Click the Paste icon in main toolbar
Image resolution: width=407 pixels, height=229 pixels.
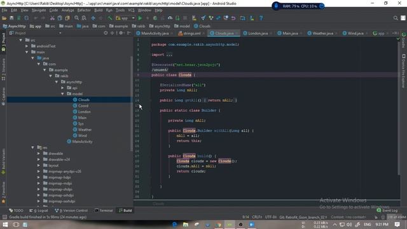pos(67,18)
